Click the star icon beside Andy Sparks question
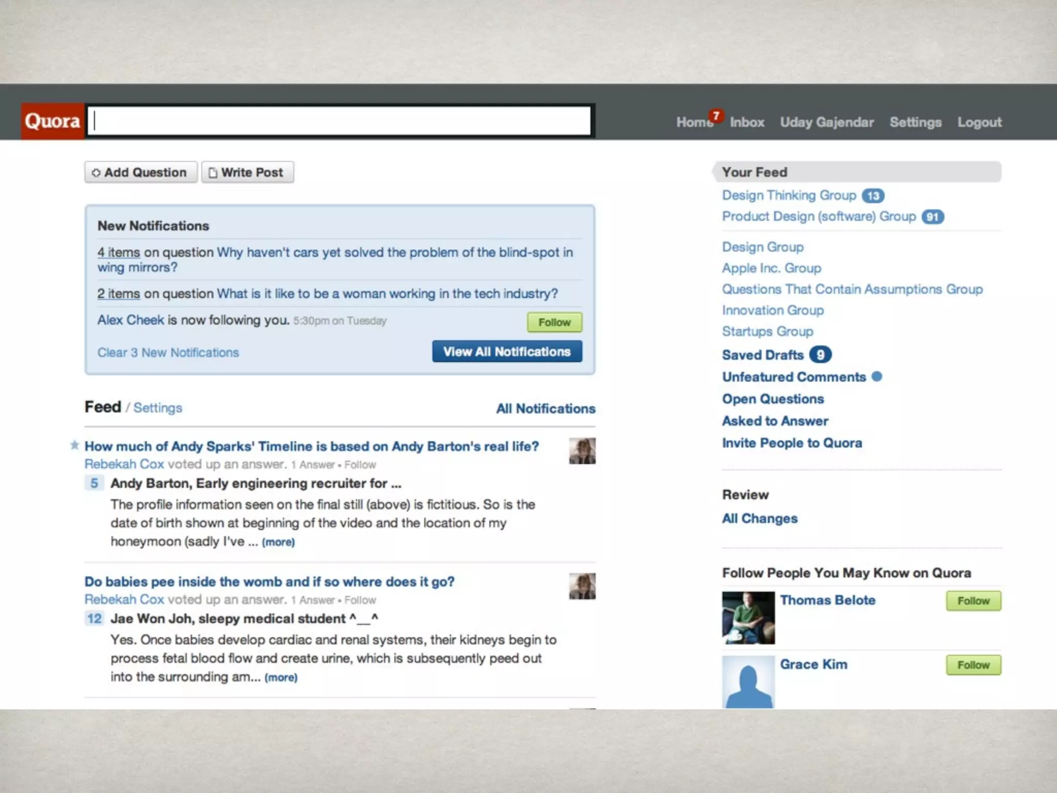Screen dimensions: 1057x793 [74, 445]
